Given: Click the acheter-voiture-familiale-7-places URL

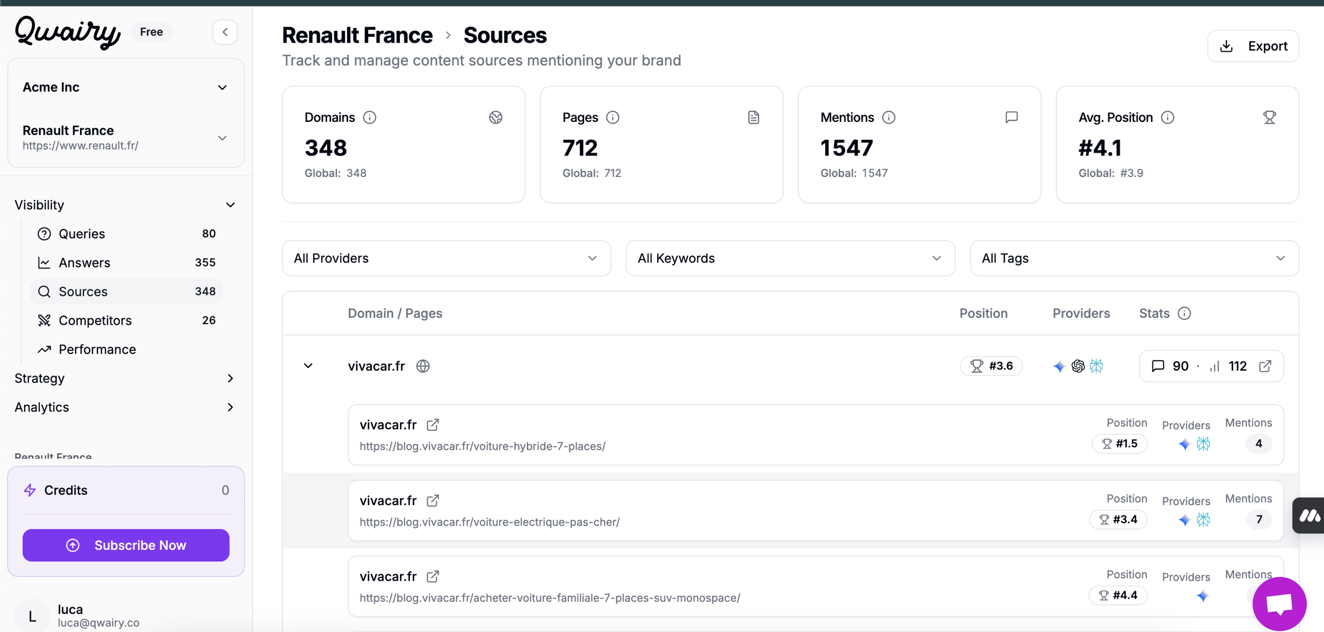Looking at the screenshot, I should (550, 598).
